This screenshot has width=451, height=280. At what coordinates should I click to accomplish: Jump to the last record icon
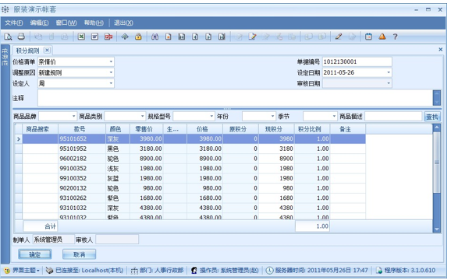coord(222,37)
